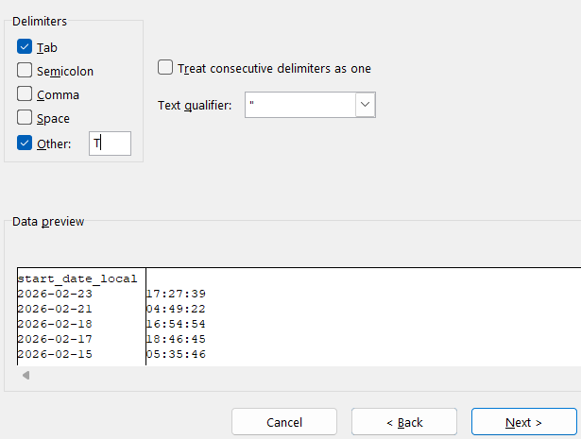Image resolution: width=581 pixels, height=439 pixels.
Task: Click the 05:35:46 time value in preview
Action: pyautogui.click(x=177, y=354)
